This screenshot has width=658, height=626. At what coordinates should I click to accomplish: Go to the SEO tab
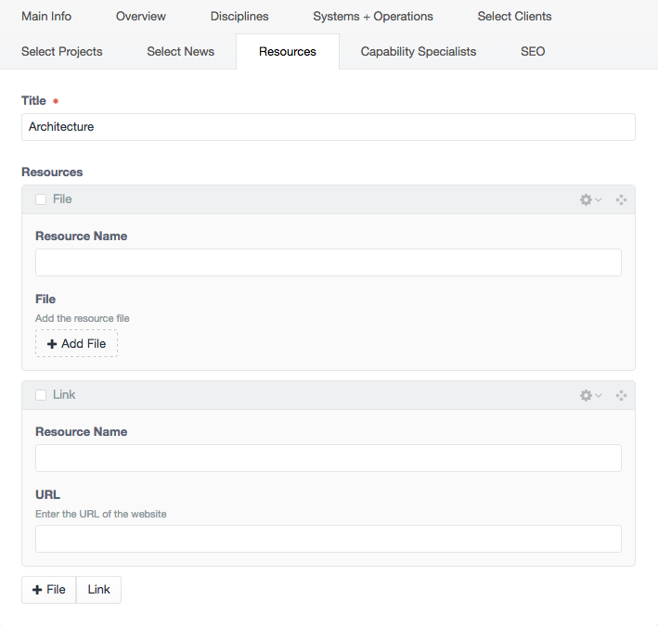pos(533,52)
